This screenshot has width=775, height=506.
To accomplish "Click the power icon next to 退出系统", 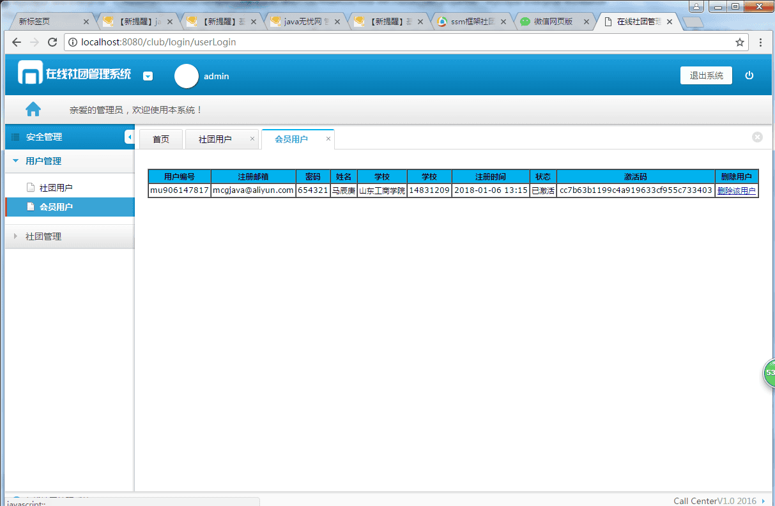I will 749,75.
